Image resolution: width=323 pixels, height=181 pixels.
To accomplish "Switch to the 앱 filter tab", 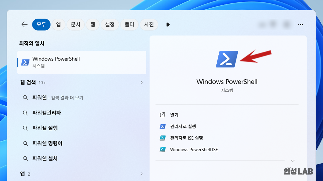I will [x=59, y=24].
